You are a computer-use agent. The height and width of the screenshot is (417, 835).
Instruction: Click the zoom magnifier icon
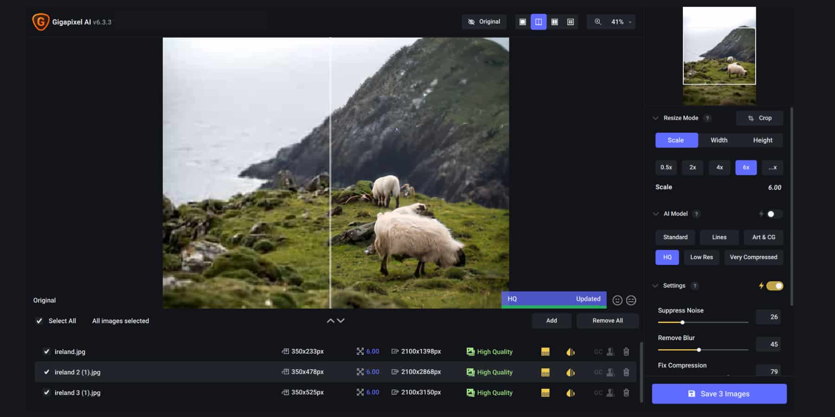tap(598, 21)
